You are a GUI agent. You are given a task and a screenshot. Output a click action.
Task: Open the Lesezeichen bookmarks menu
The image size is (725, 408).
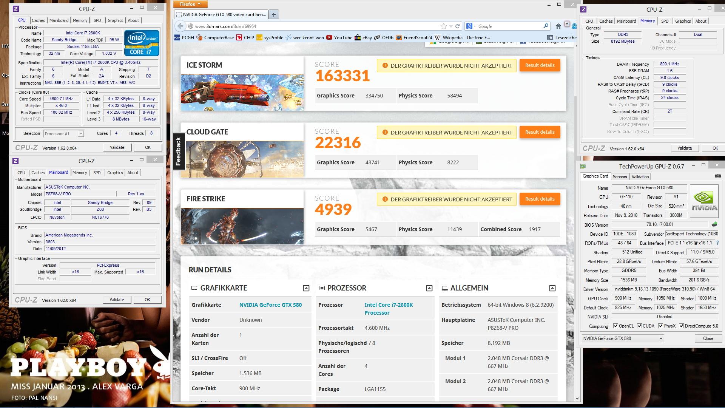(561, 37)
